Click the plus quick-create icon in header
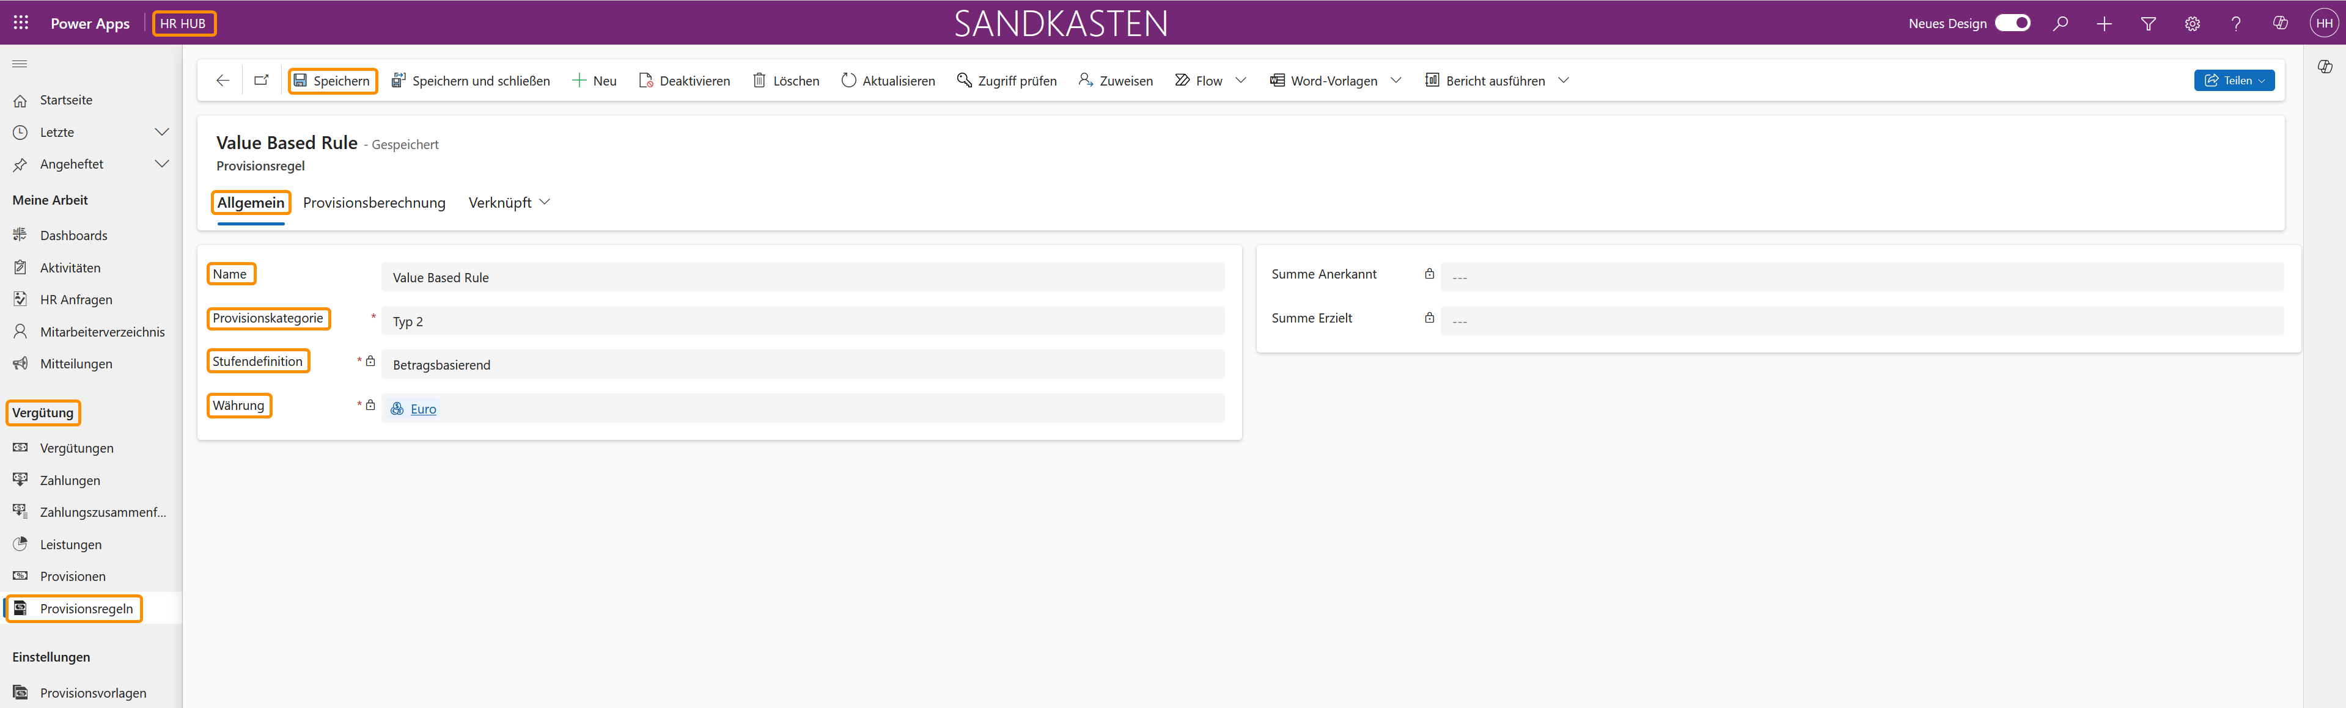The width and height of the screenshot is (2346, 708). point(2104,24)
